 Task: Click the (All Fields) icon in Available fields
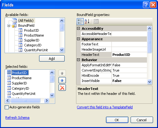tap(14, 21)
